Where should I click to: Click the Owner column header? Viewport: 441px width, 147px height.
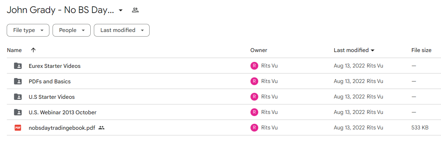[259, 50]
